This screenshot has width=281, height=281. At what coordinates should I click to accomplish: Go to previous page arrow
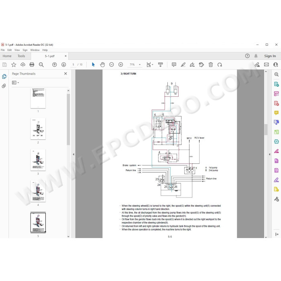[55, 65]
